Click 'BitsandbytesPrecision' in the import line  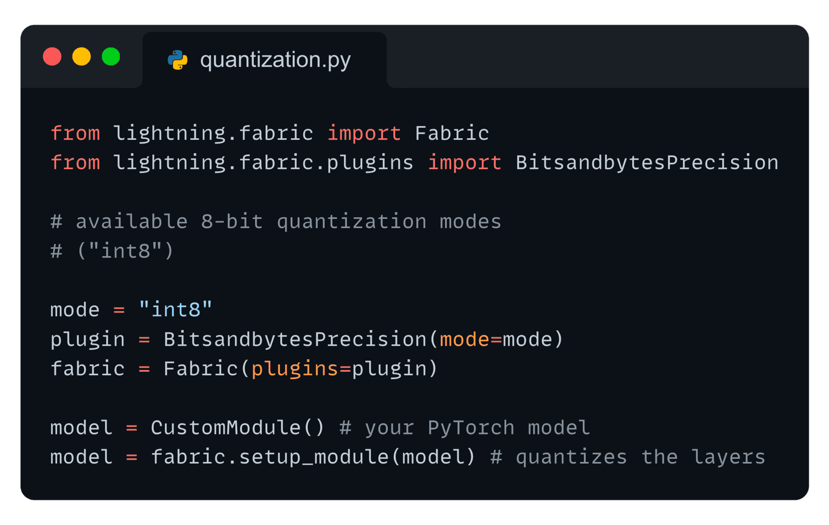click(647, 163)
